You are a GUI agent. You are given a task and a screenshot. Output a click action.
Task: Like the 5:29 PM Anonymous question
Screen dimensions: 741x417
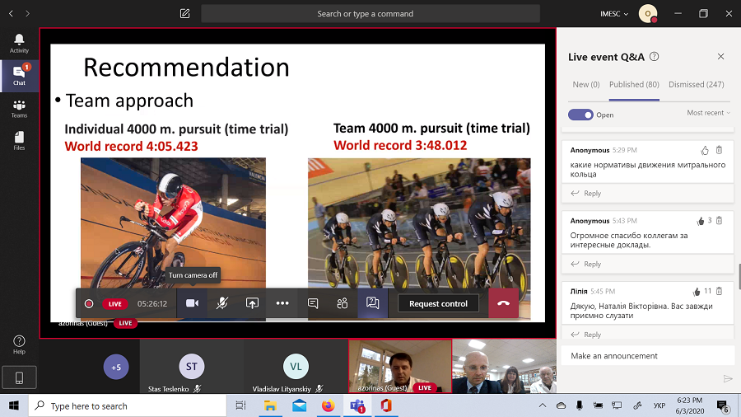pyautogui.click(x=705, y=150)
